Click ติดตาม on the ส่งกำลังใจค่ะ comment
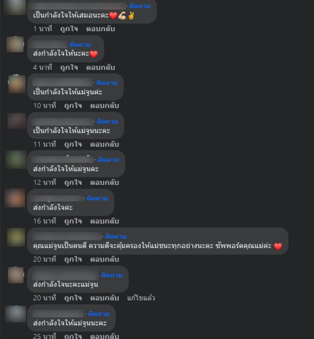Screen dimensions: 314x339 pyautogui.click(x=97, y=198)
